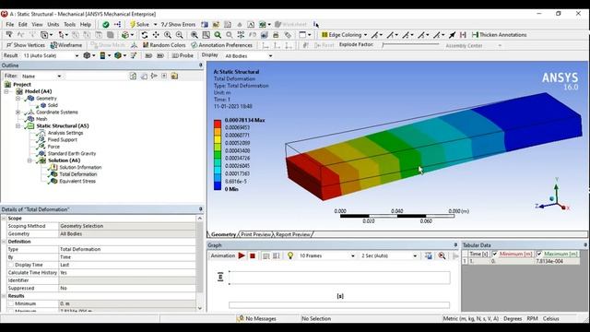Select the Pan tool icon
This screenshot has height=332, width=590.
[156, 35]
